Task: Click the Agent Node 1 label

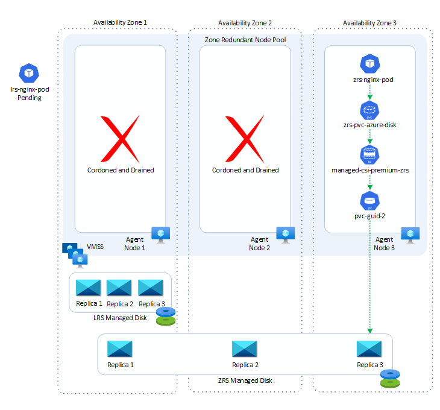Action: point(134,244)
